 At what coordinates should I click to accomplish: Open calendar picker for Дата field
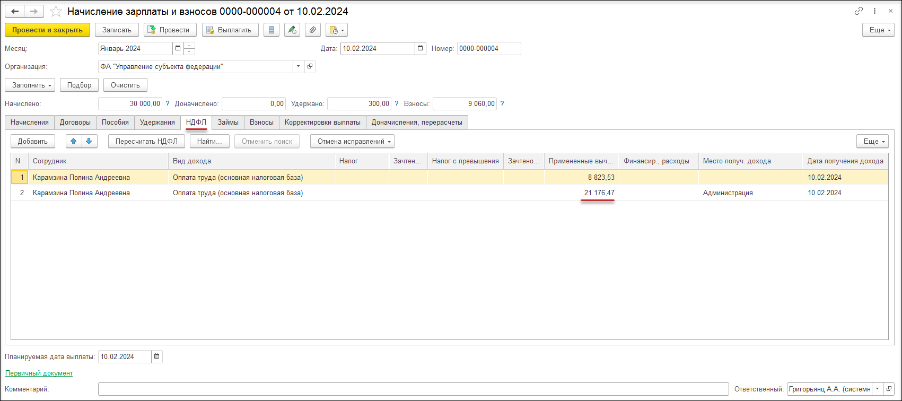point(421,48)
